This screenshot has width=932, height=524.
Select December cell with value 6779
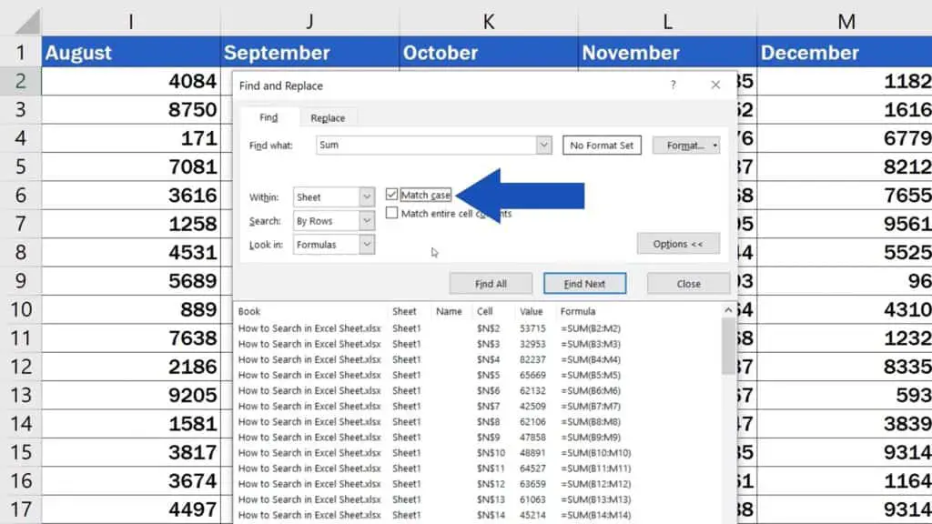845,138
